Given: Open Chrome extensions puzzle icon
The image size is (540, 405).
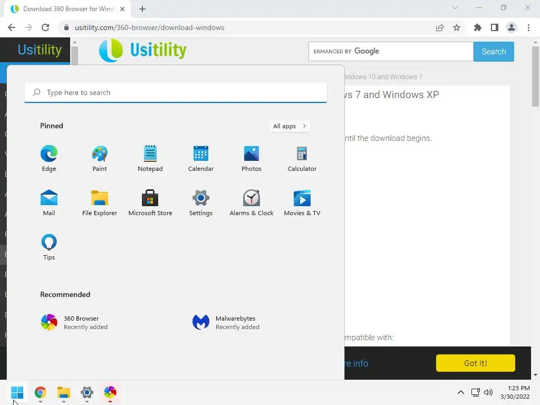Looking at the screenshot, I should (477, 27).
